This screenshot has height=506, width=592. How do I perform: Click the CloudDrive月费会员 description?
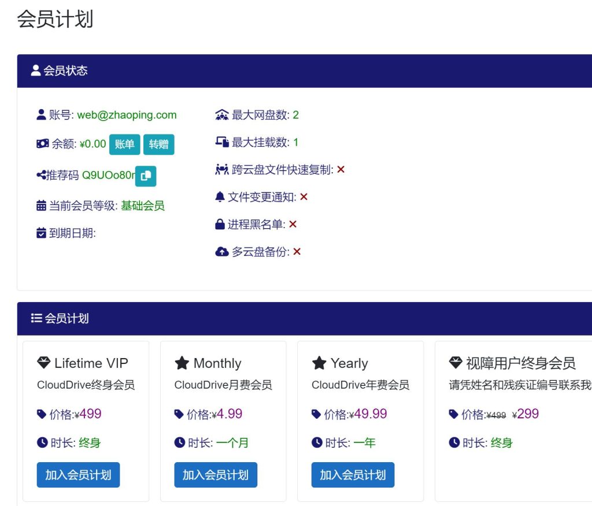click(223, 385)
